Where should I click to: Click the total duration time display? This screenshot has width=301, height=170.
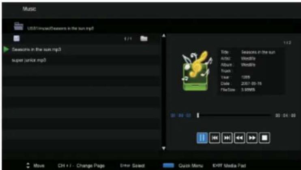[286, 115]
